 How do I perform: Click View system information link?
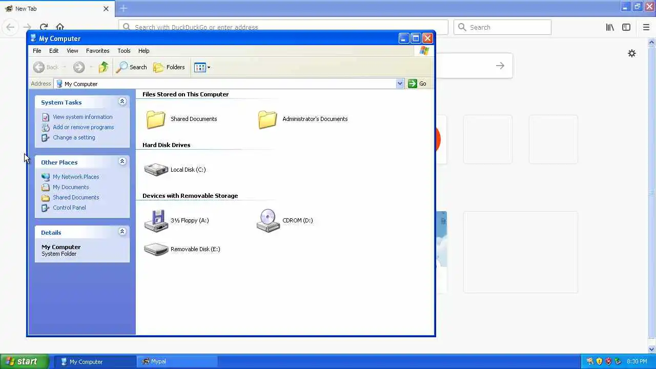pos(83,117)
